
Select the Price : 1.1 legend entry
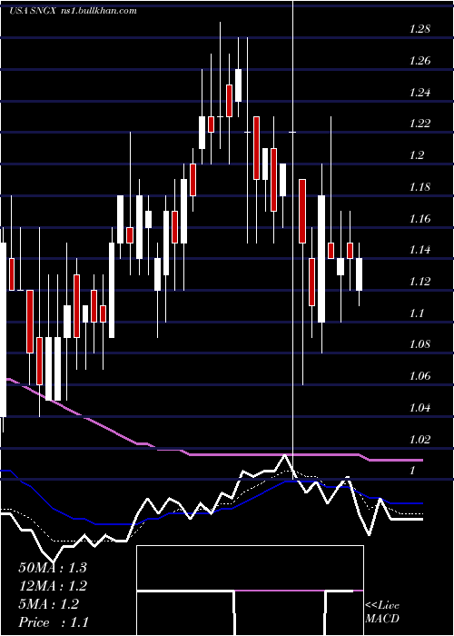(x=54, y=622)
